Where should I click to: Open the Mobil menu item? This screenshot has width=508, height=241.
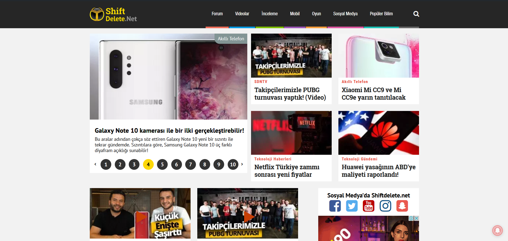click(x=295, y=14)
